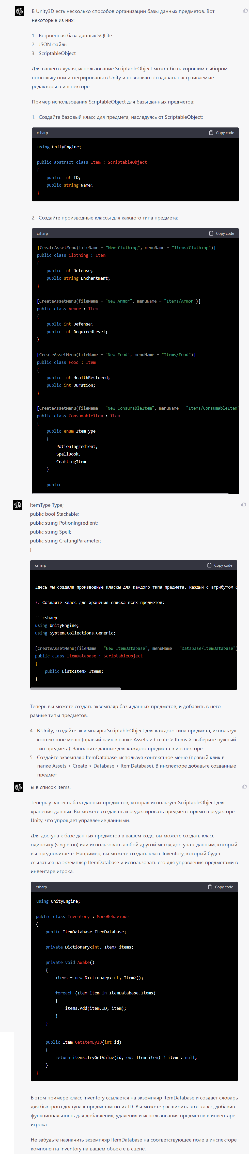Click the line 'public string Spell;'

(50, 532)
